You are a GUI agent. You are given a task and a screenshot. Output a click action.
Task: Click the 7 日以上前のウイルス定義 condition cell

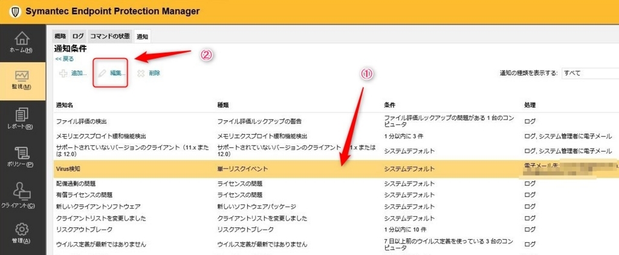pyautogui.click(x=449, y=244)
